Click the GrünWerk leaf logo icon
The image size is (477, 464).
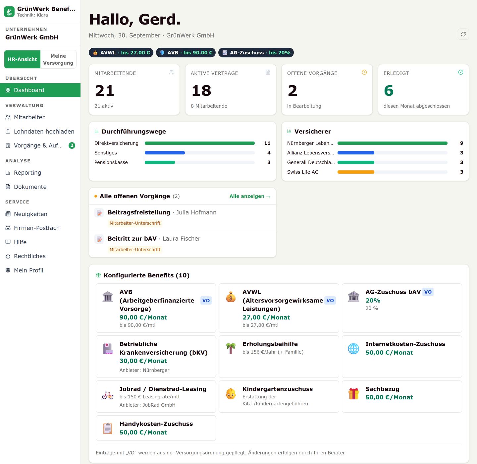click(x=9, y=12)
